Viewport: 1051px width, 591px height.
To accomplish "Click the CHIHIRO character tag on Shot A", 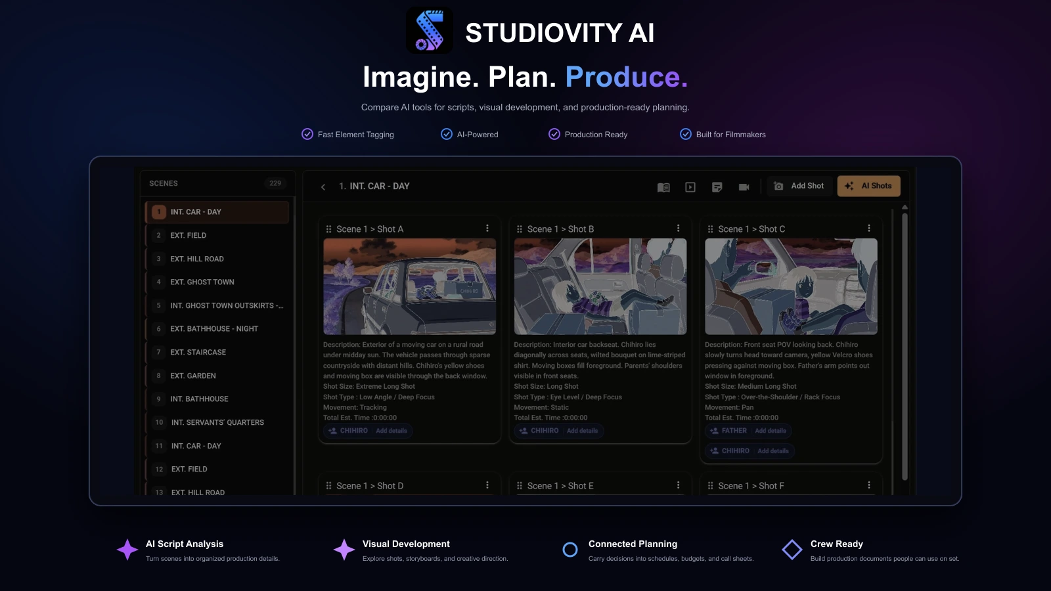I will (349, 431).
